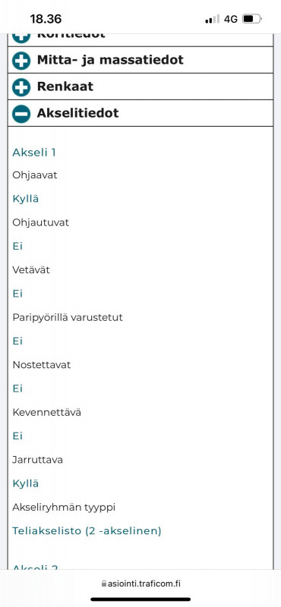The width and height of the screenshot is (281, 607).
Task: Tap the padlock icon beside asiointi.traficom.fi
Action: (x=103, y=583)
